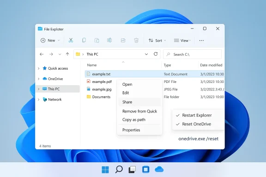Click the Network icon in sidebar

(x=45, y=100)
